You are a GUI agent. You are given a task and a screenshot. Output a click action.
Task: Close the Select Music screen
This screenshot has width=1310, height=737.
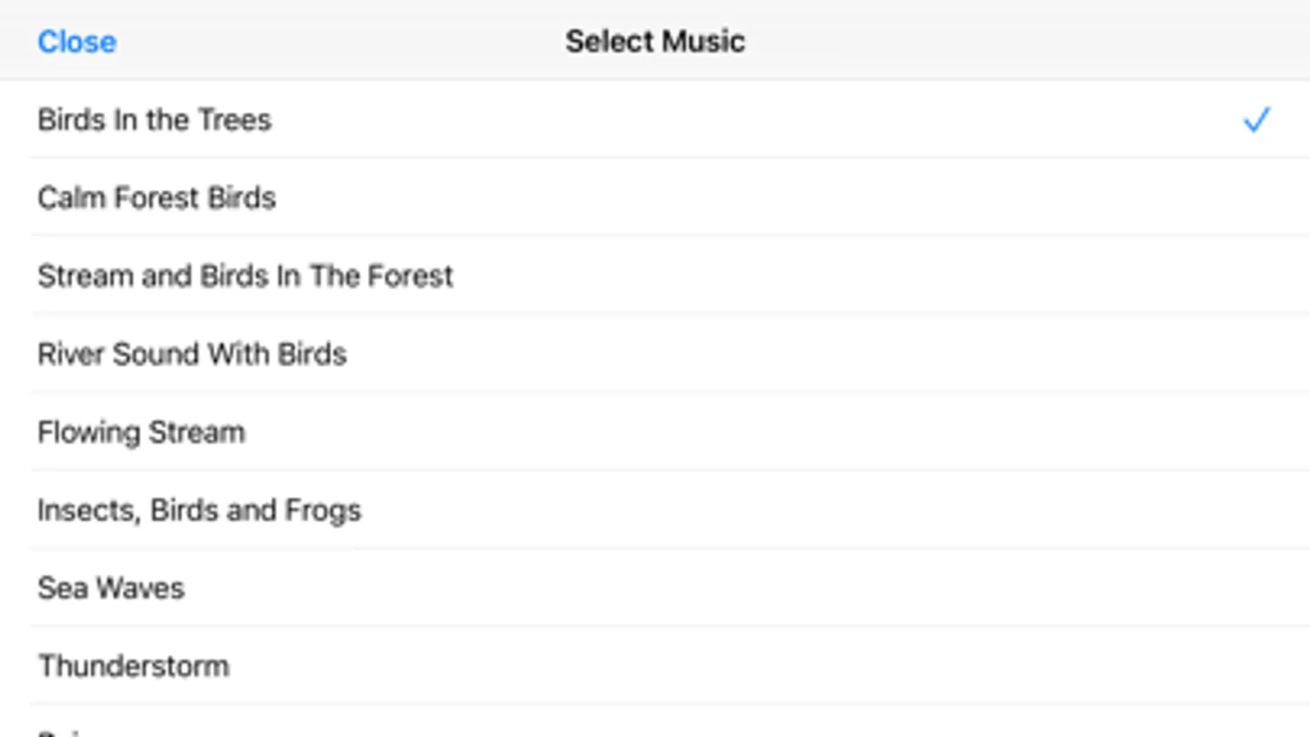tap(77, 42)
